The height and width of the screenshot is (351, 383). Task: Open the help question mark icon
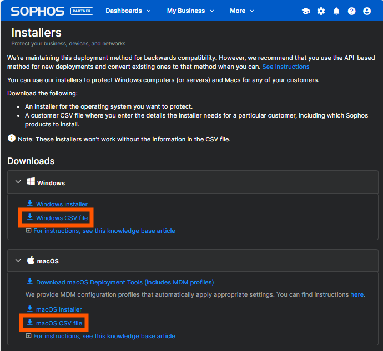pyautogui.click(x=351, y=11)
